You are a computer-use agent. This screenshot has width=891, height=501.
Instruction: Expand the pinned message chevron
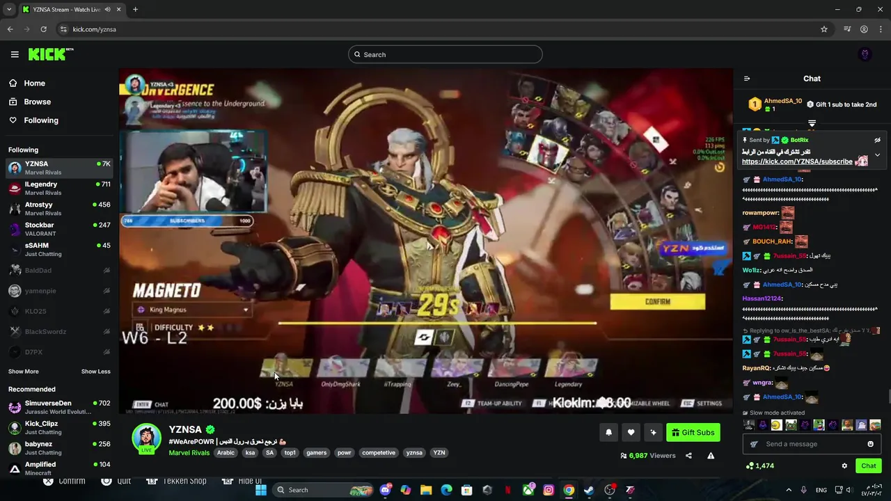(877, 155)
